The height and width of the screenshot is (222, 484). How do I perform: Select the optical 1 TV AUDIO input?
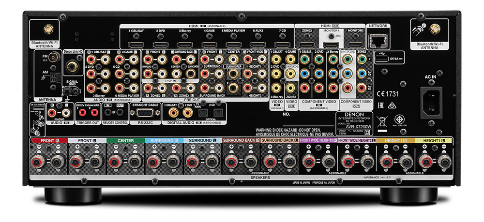202,113
